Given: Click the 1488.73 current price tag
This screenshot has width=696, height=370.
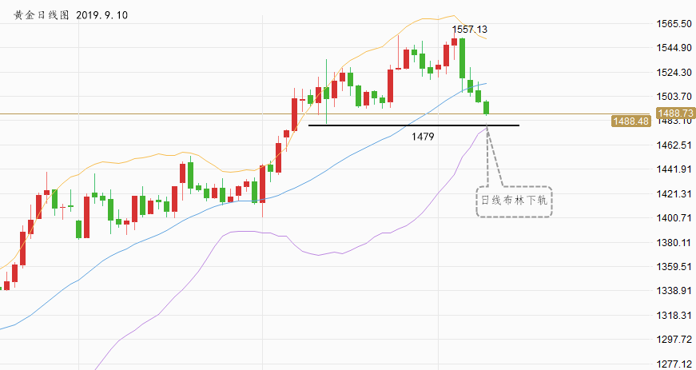Looking at the screenshot, I should tap(678, 113).
